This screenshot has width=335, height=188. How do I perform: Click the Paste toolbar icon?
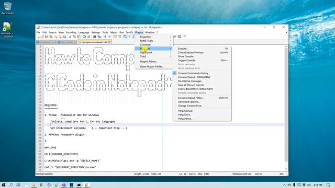click(79, 37)
